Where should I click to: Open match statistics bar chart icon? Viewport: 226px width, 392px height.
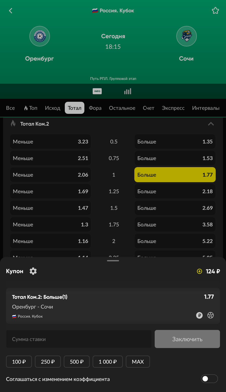point(128,91)
